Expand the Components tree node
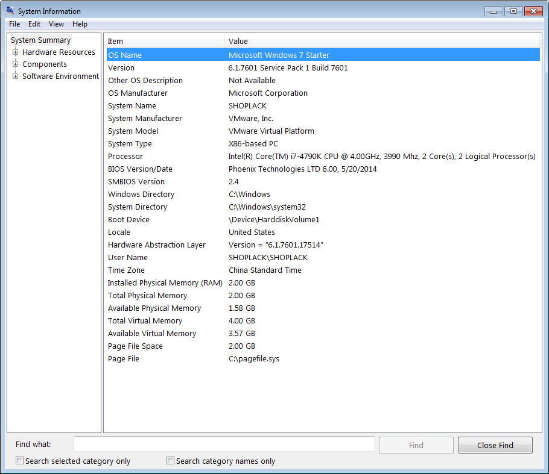Image resolution: width=549 pixels, height=474 pixels. point(15,64)
